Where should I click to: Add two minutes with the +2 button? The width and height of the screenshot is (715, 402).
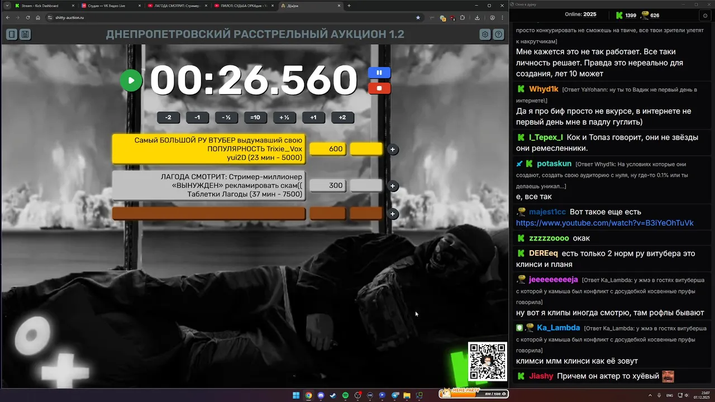pyautogui.click(x=342, y=117)
